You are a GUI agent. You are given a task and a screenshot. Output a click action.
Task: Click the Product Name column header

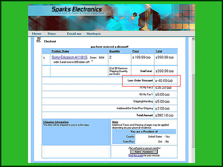tap(60, 51)
